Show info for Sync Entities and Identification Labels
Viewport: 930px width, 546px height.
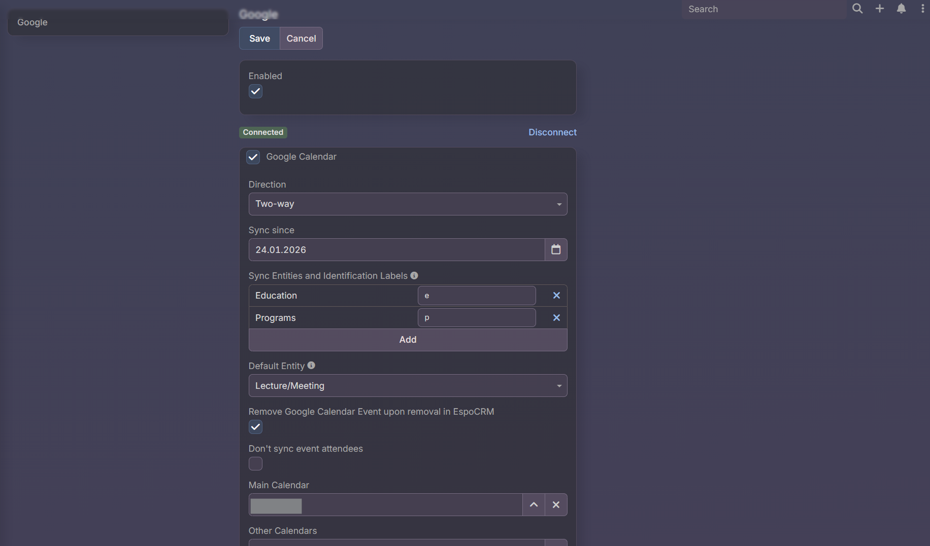414,275
